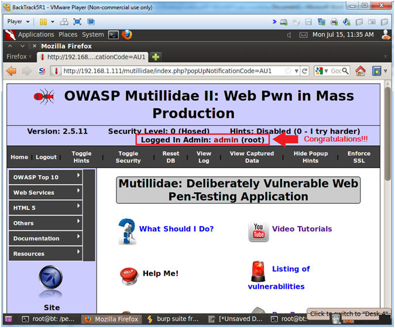
Task: Expand the Resources sidebar menu
Action: click(46, 254)
